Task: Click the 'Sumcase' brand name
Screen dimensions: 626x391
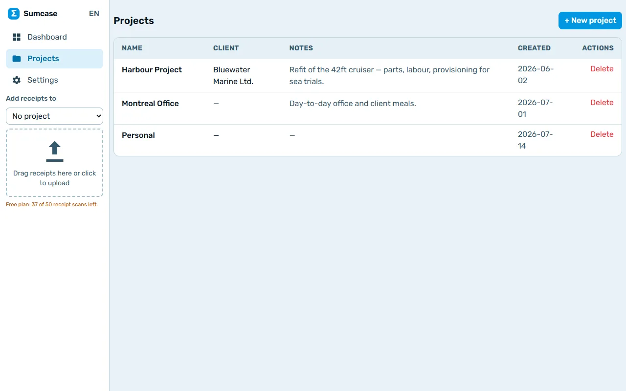Action: pyautogui.click(x=40, y=14)
